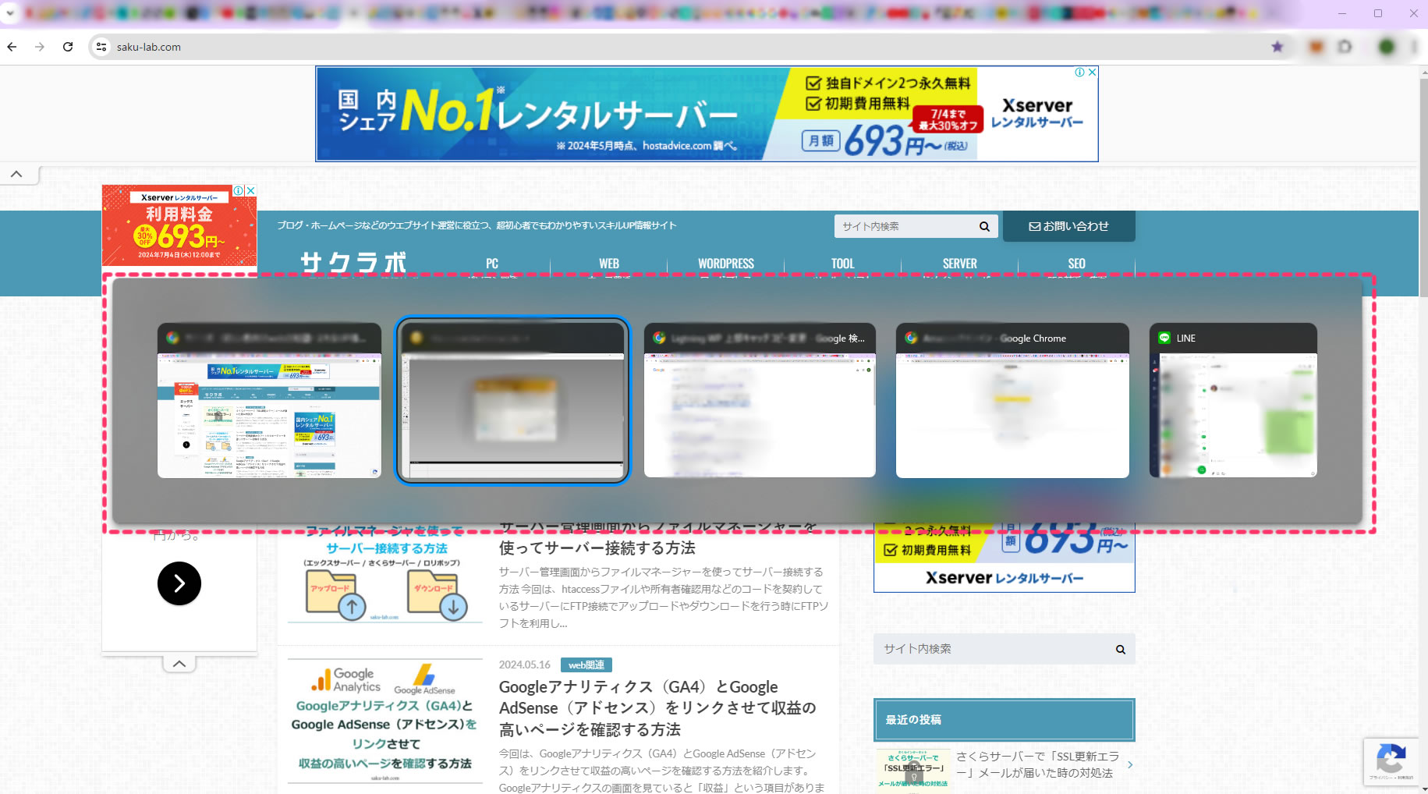Click the Xserver sidebar advertisement
This screenshot has width=1428, height=794.
(x=1005, y=558)
